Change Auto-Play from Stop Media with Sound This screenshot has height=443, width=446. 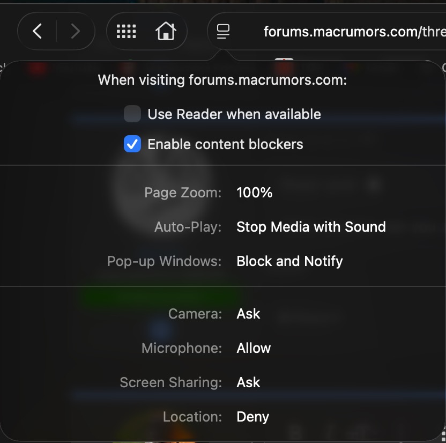coord(311,227)
